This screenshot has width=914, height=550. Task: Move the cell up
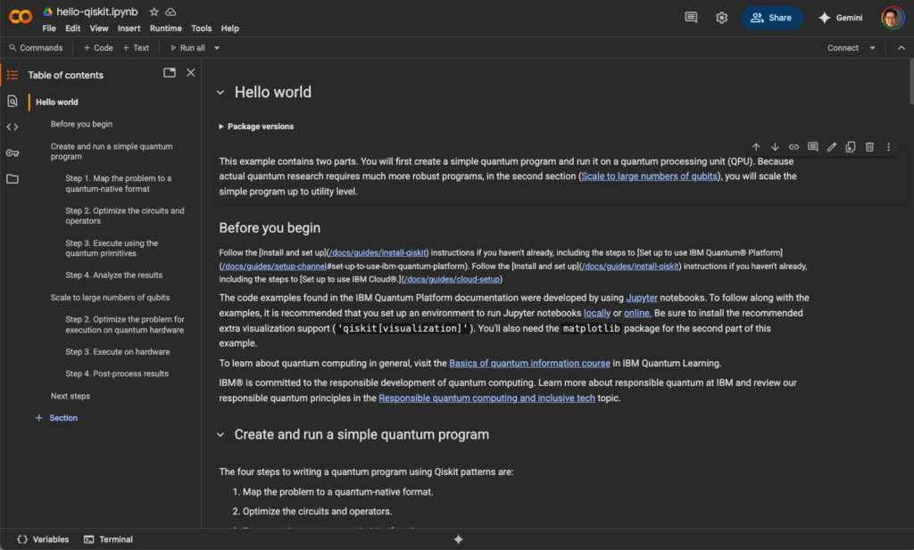click(x=756, y=147)
